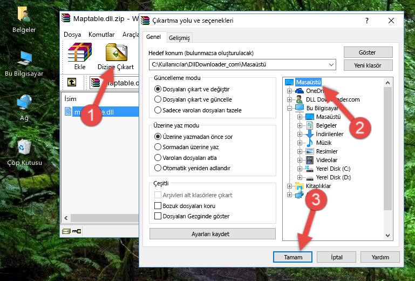Open the Hedef konum path dropdown arrow
This screenshot has width=415, height=281.
tap(331, 65)
